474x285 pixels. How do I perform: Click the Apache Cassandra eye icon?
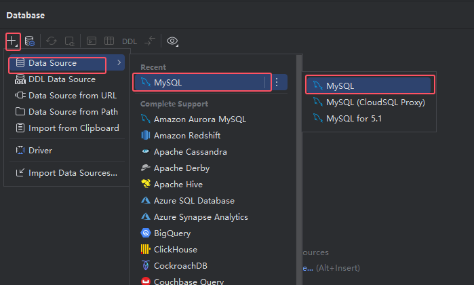click(x=146, y=151)
